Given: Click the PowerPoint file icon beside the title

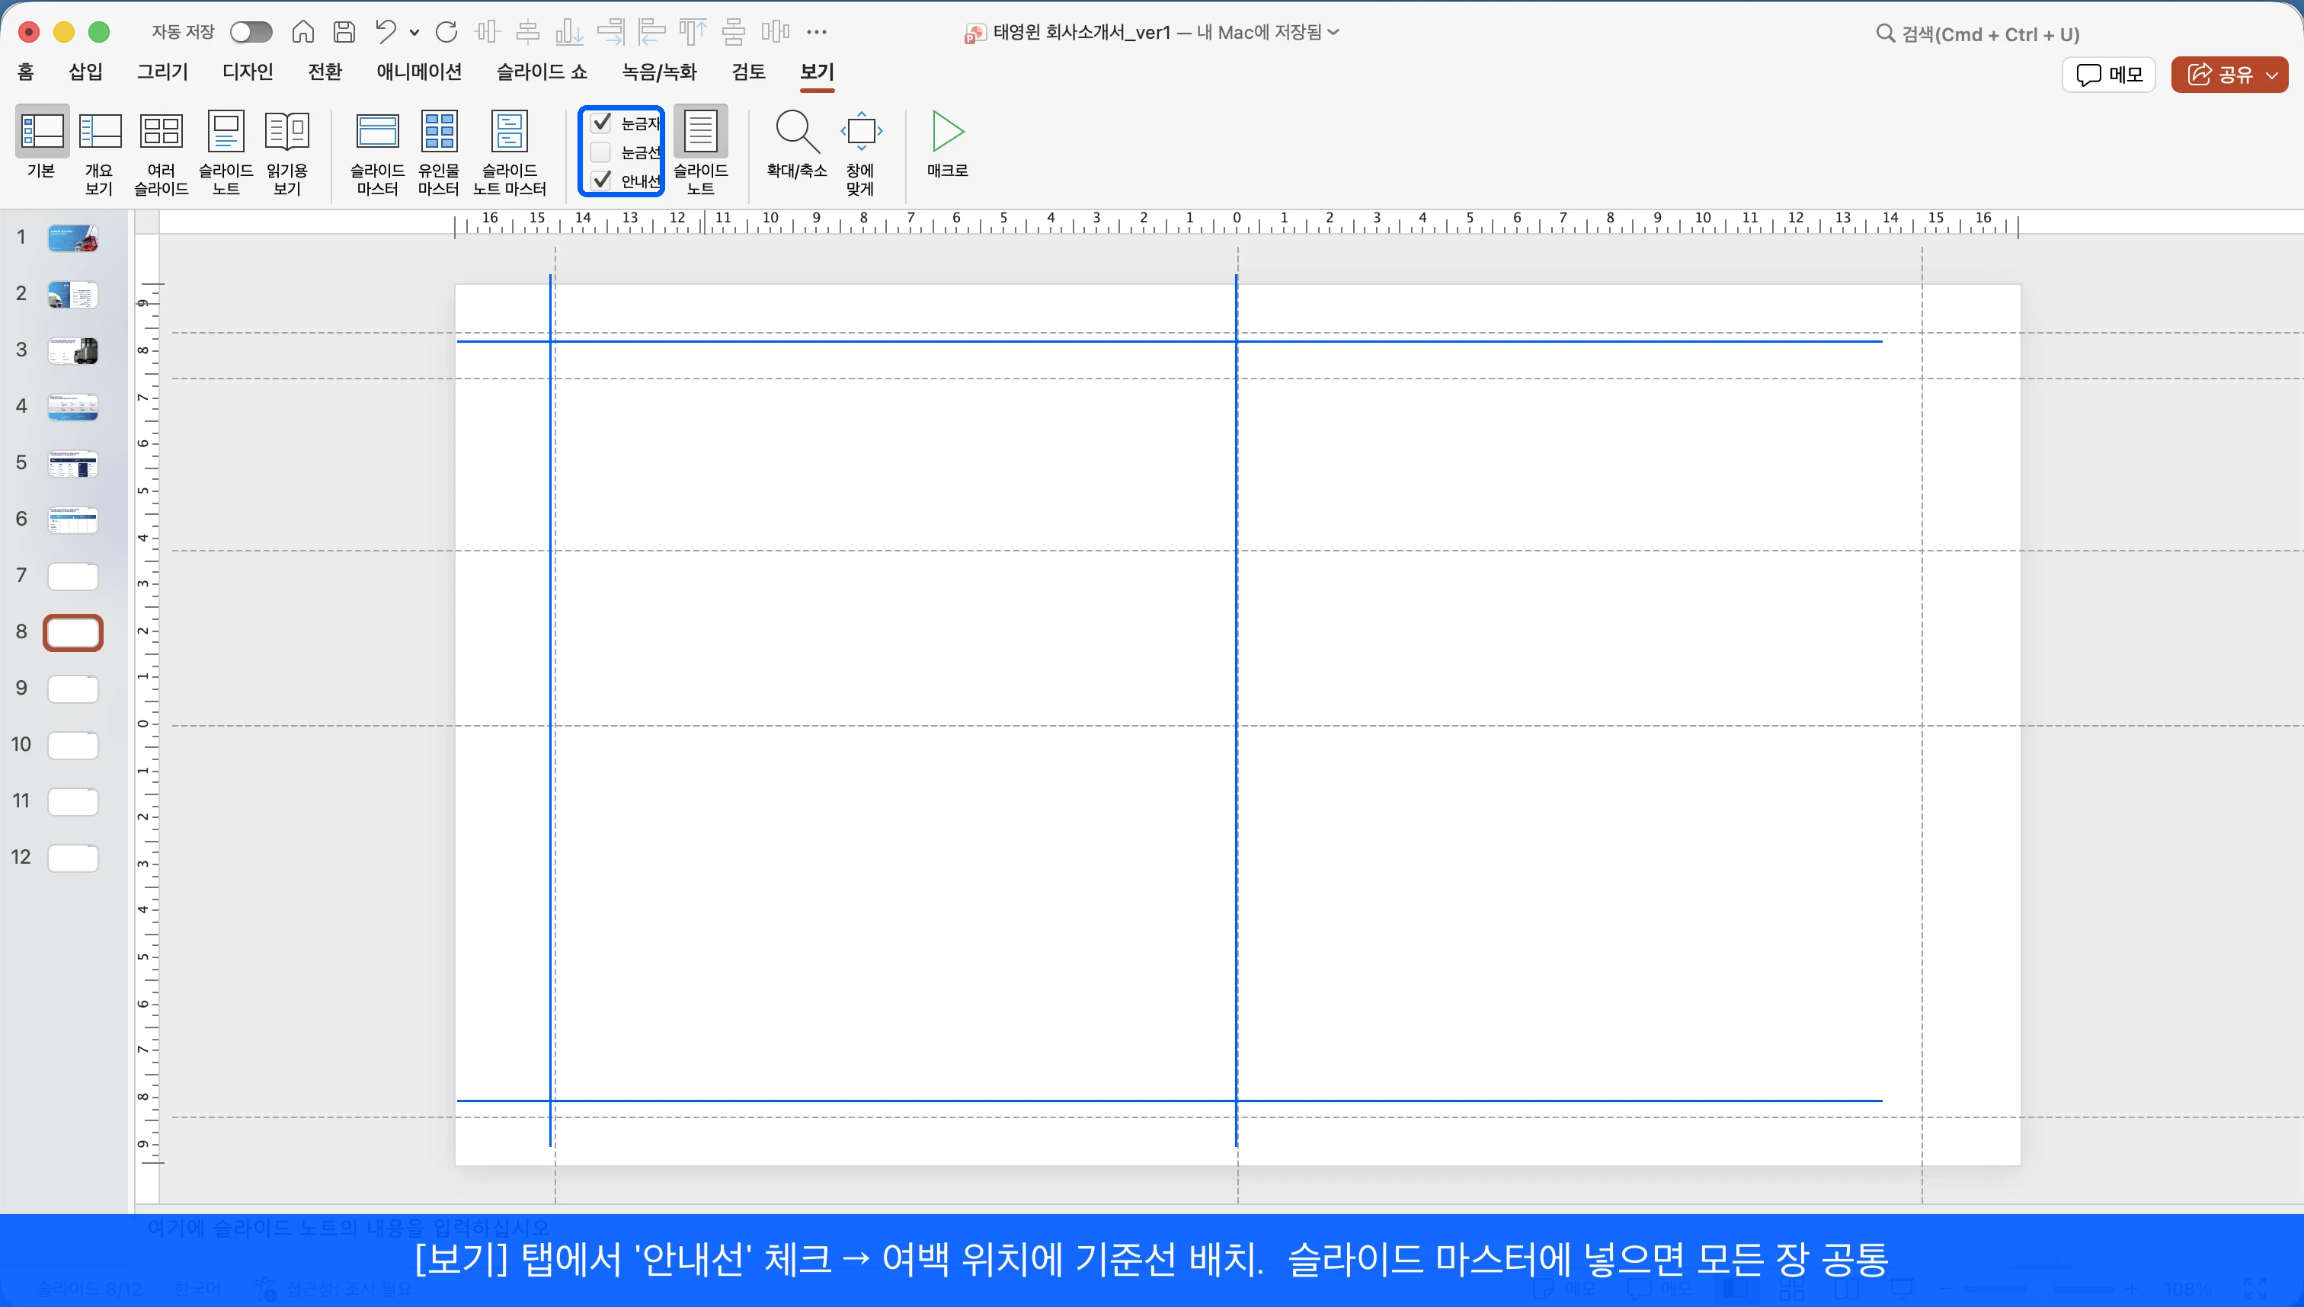Looking at the screenshot, I should click(974, 34).
